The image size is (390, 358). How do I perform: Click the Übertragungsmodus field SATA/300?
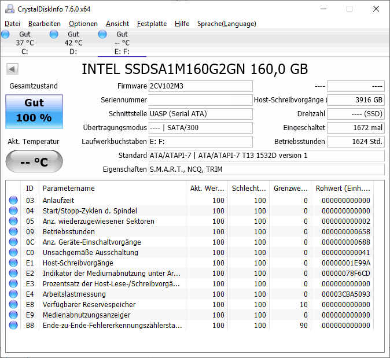[200, 128]
